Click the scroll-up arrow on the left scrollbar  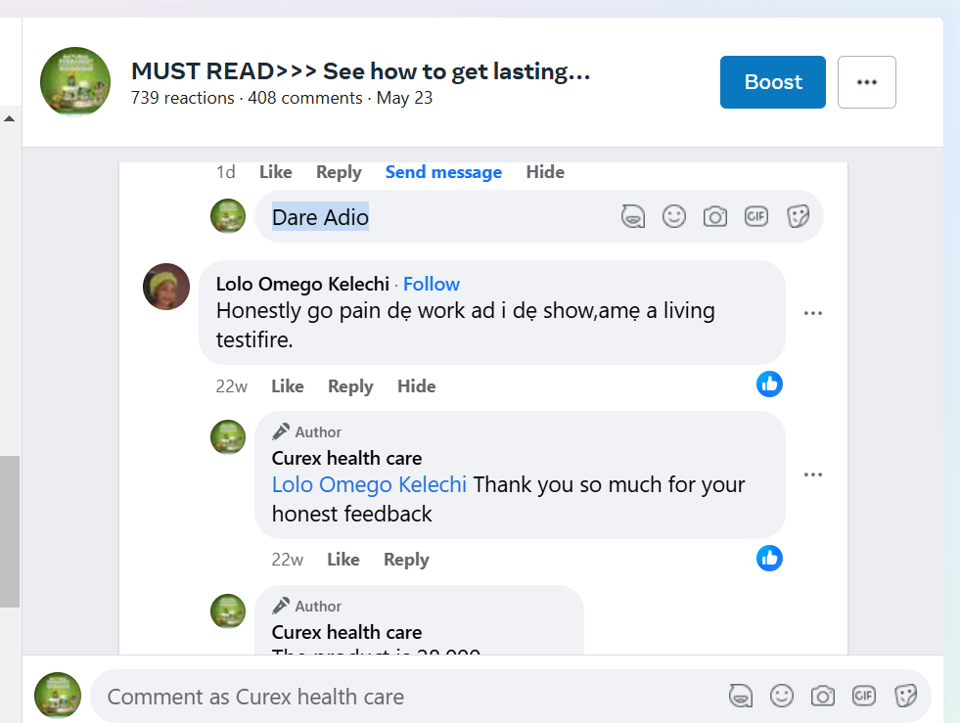point(10,118)
